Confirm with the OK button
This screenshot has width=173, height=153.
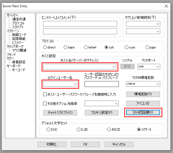point(85,144)
